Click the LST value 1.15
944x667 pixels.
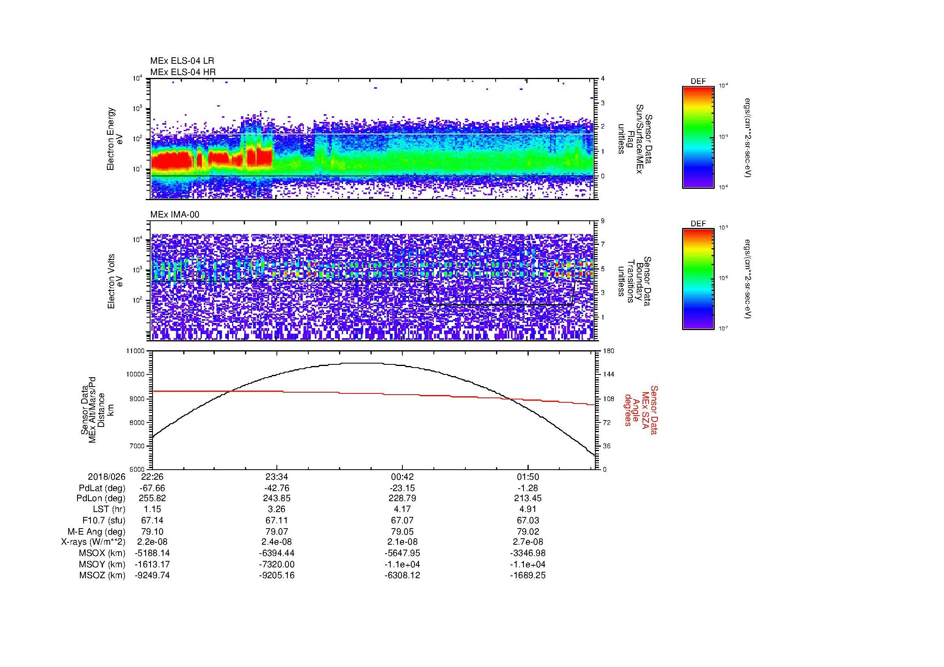153,509
